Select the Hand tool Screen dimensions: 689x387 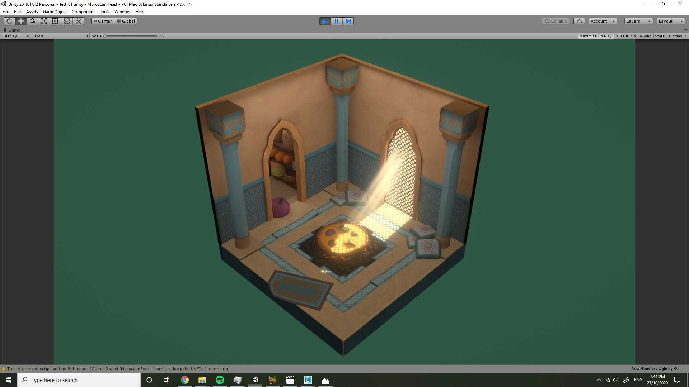tap(9, 21)
